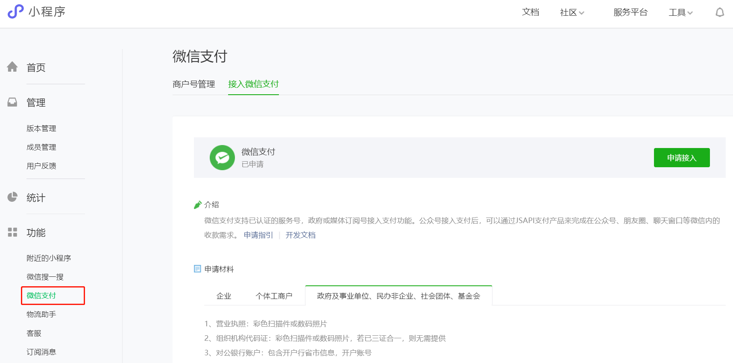Screen dimensions: 733x363
Task: Select 微信支付 in the sidebar
Action: click(41, 296)
